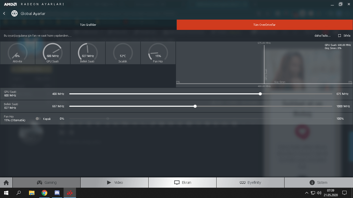This screenshot has width=353, height=198.
Task: Switch to the Tüm OverDrive'lar tab
Action: point(265,25)
